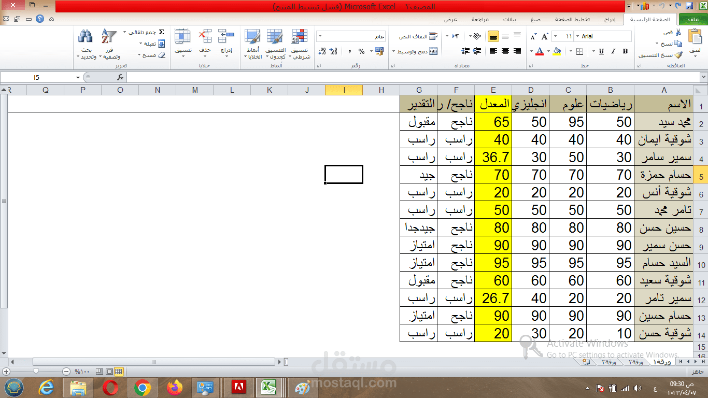Switch to the Insert (إدراج) tab

tap(610, 20)
